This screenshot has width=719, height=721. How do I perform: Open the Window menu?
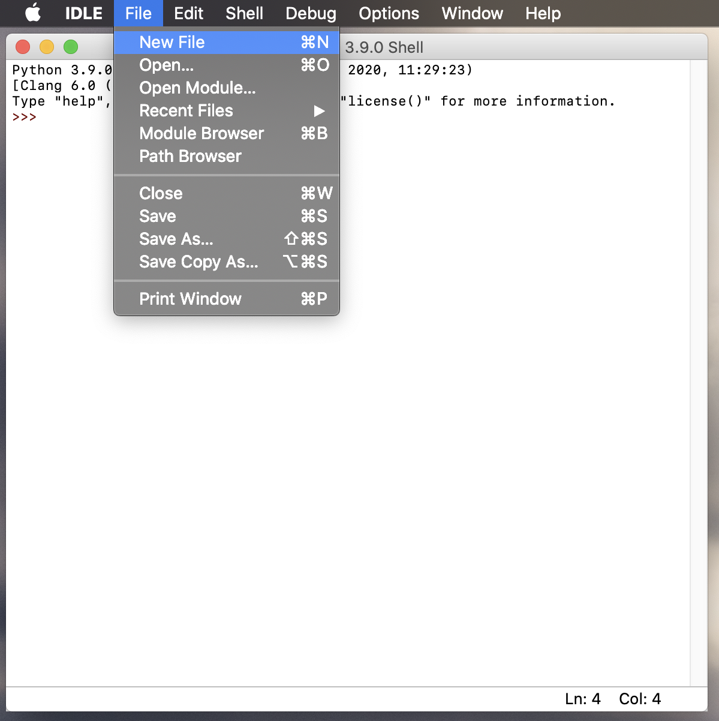(x=472, y=13)
